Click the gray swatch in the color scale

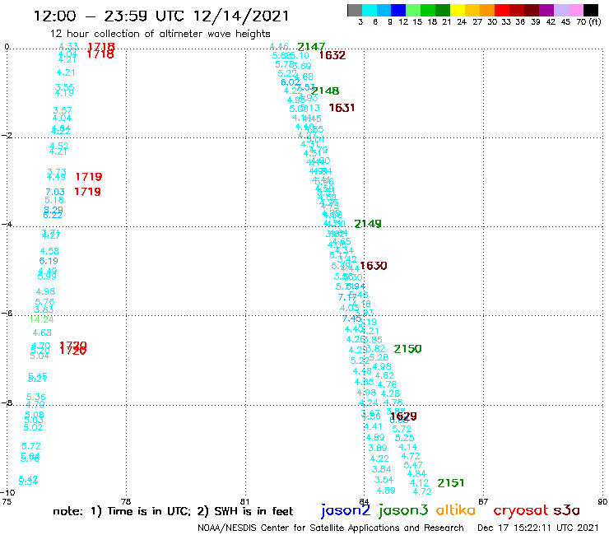coord(355,11)
